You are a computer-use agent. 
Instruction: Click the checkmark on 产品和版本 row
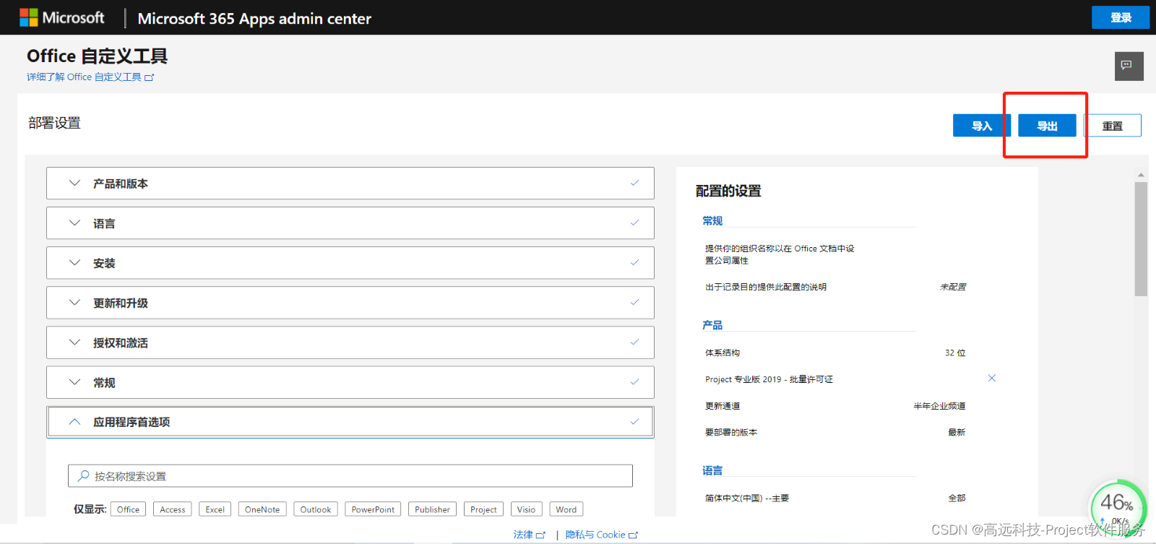[634, 183]
